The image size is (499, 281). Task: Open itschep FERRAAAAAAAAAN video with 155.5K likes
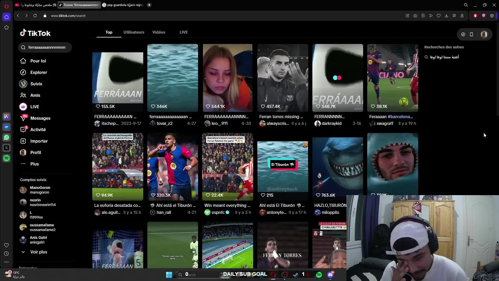point(118,78)
